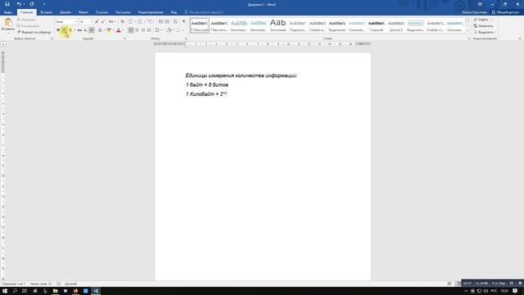Switch to the Рецензирование ribbon tab
Image resolution: width=524 pixels, height=295 pixels.
pos(151,12)
